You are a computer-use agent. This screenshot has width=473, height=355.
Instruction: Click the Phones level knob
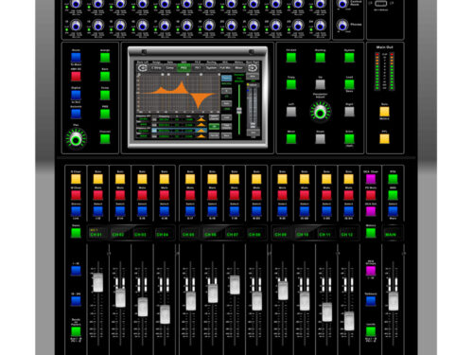tap(342, 25)
